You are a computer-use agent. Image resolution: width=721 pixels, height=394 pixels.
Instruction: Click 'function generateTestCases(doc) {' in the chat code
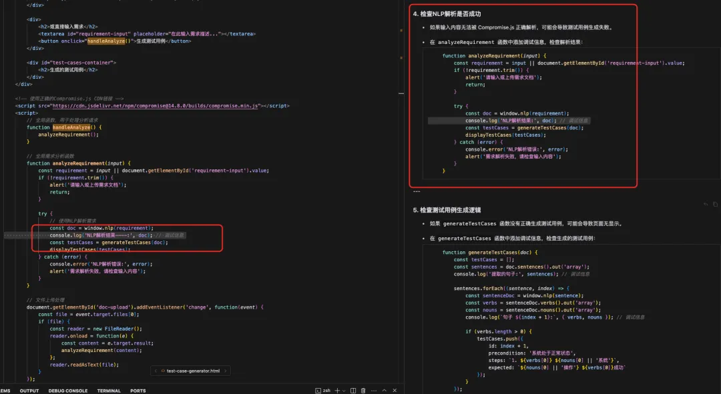tap(490, 253)
